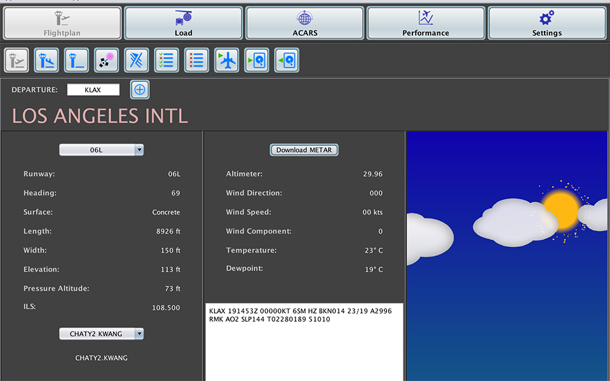Screen dimensions: 610x381
Task: Open the 06L runway dropdown
Action: coord(101,150)
